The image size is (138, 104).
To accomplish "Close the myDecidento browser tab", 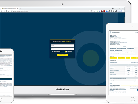I will [x=17, y=8].
